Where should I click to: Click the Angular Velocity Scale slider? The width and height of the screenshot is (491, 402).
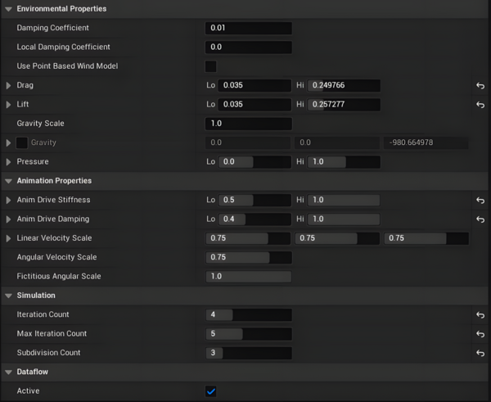click(249, 257)
